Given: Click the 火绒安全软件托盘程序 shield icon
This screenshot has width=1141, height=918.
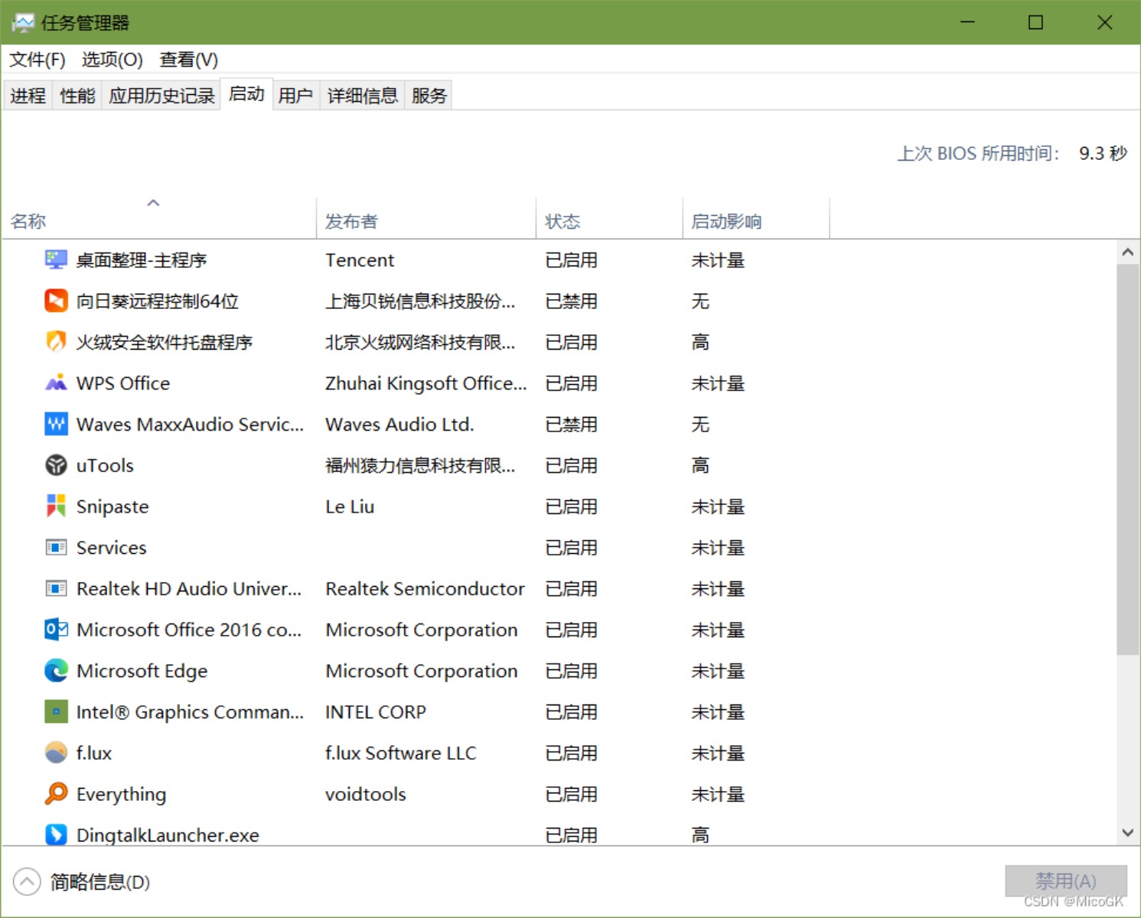Looking at the screenshot, I should [56, 342].
